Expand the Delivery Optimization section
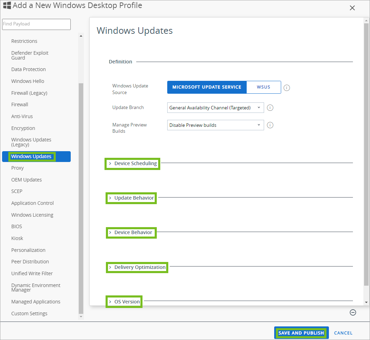The height and width of the screenshot is (340, 370). (x=137, y=267)
